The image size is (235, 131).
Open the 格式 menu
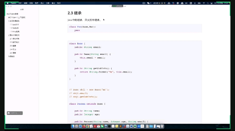[37, 3]
